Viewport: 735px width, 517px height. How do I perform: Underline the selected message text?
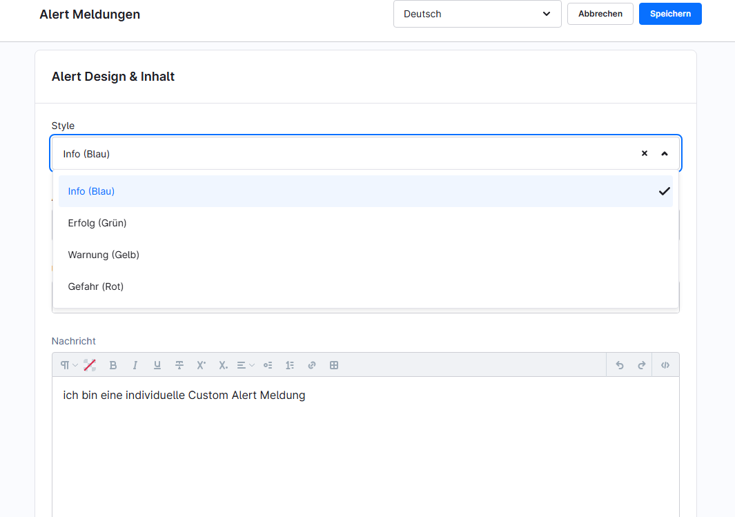point(157,364)
